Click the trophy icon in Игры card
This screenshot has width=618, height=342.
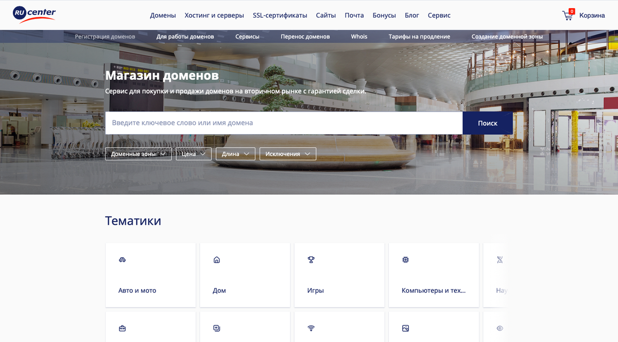(x=311, y=260)
